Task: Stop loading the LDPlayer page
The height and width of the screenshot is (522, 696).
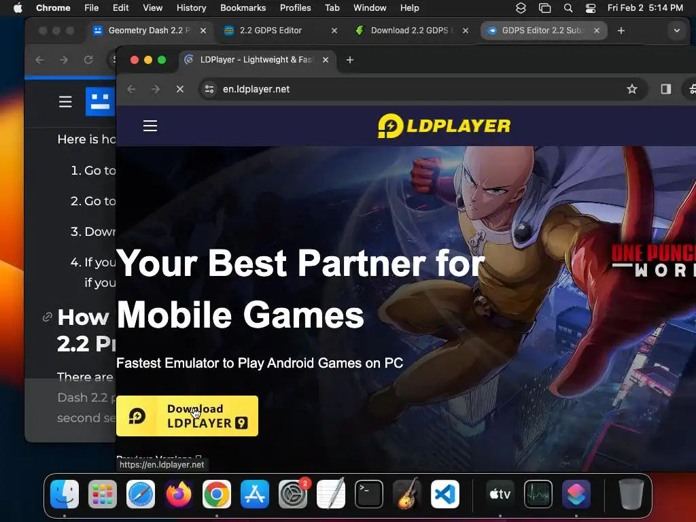Action: 179,89
